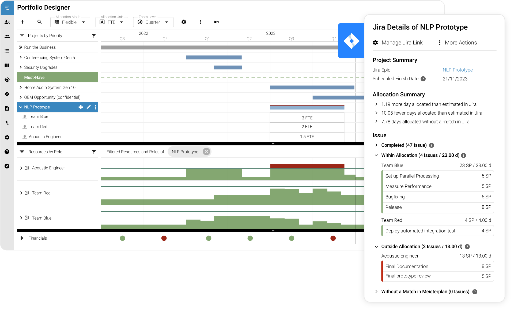Open More Actions menu
The width and height of the screenshot is (514, 313).
tap(458, 43)
